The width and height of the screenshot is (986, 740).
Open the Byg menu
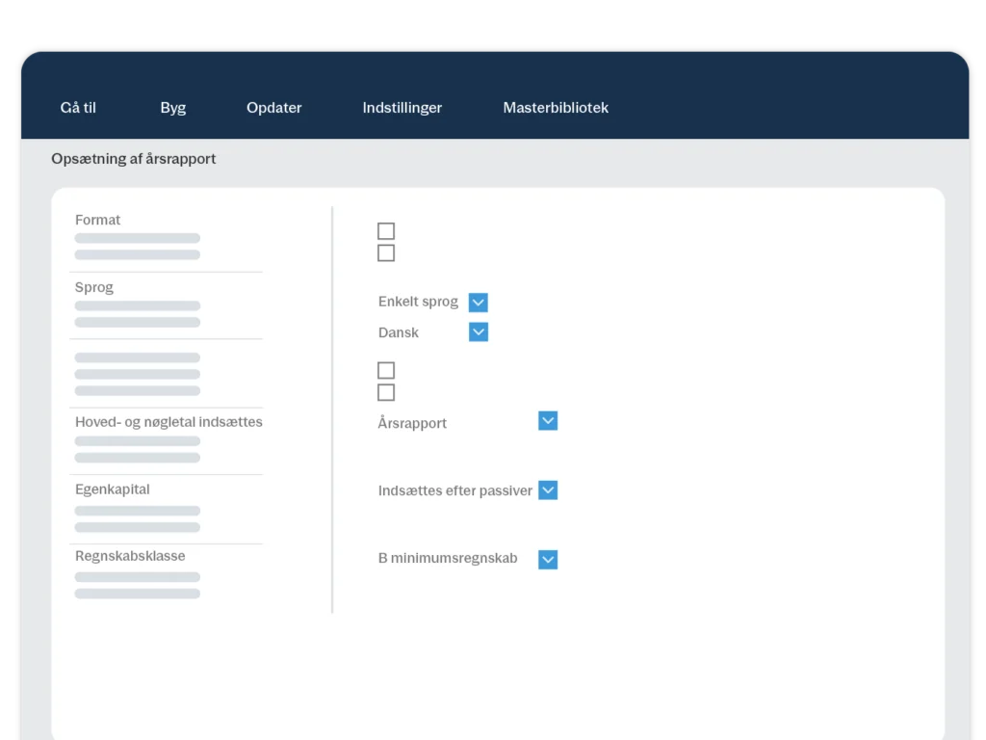[173, 108]
